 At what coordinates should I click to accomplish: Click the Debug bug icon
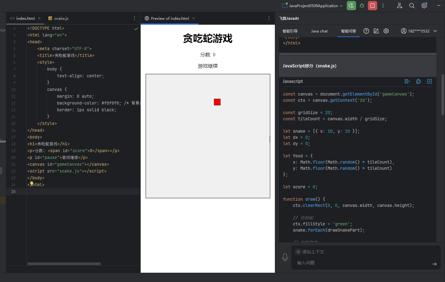[362, 6]
